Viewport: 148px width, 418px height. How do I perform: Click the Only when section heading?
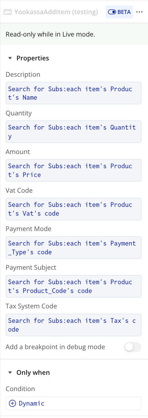tap(33, 373)
